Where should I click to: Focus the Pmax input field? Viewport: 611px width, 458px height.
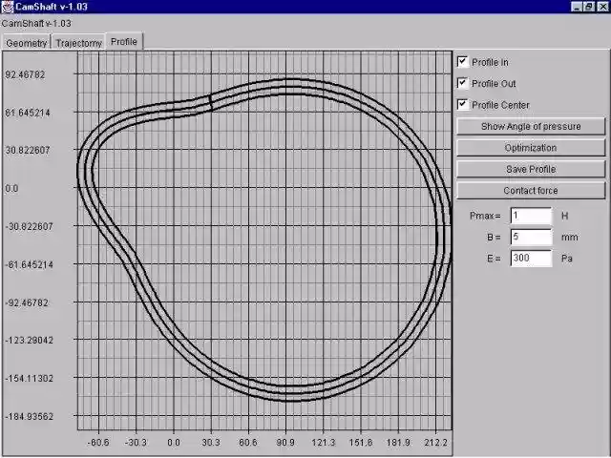[x=531, y=217]
